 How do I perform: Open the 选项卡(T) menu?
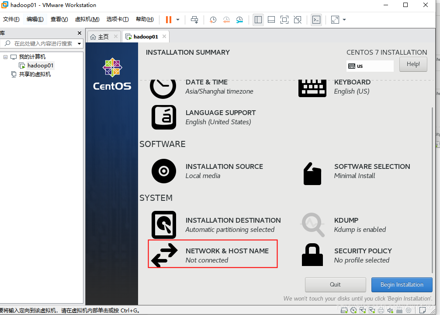pos(118,19)
